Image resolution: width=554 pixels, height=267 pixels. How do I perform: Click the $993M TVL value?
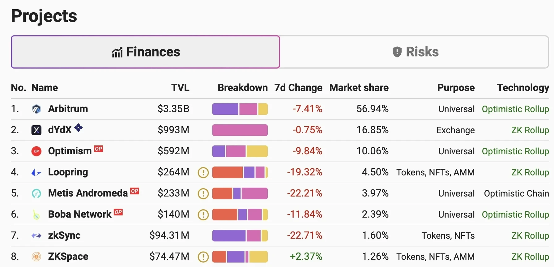[x=173, y=130]
